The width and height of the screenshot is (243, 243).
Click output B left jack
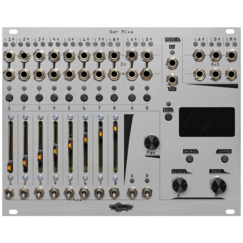(x=216, y=55)
